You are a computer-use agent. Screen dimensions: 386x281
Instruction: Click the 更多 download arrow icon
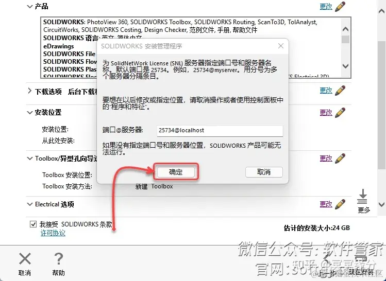pyautogui.click(x=363, y=197)
